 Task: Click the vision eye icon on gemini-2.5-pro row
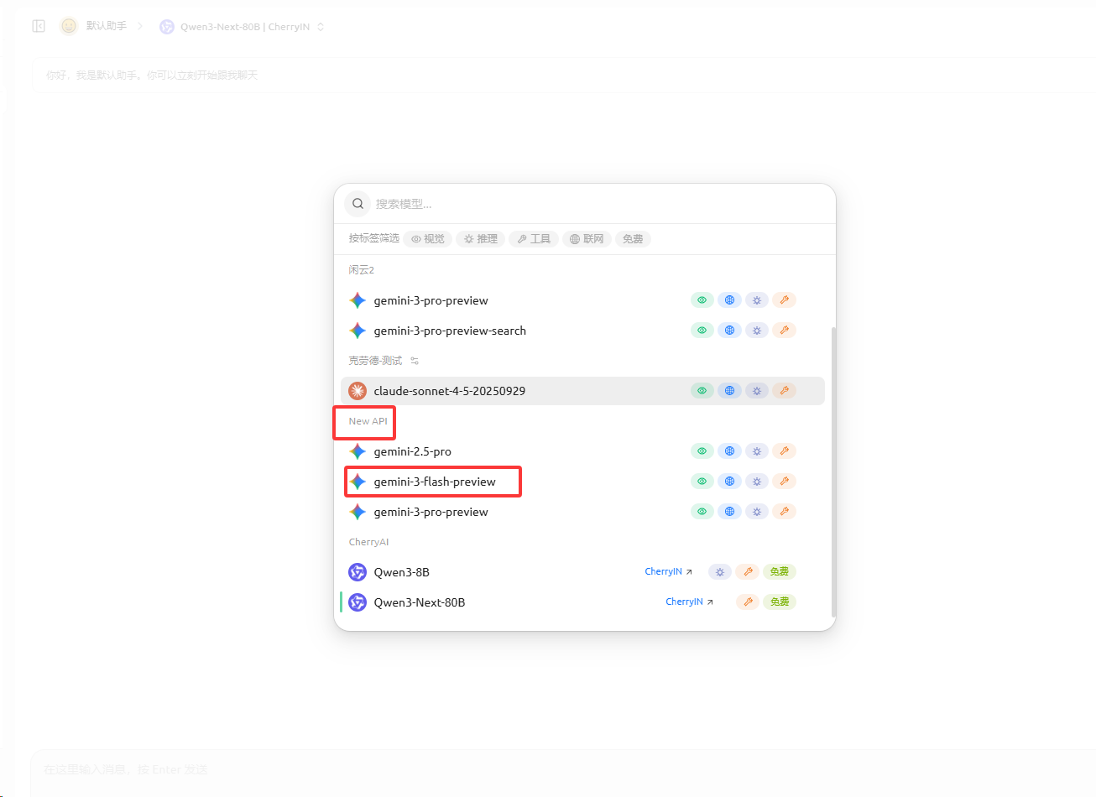pyautogui.click(x=702, y=451)
